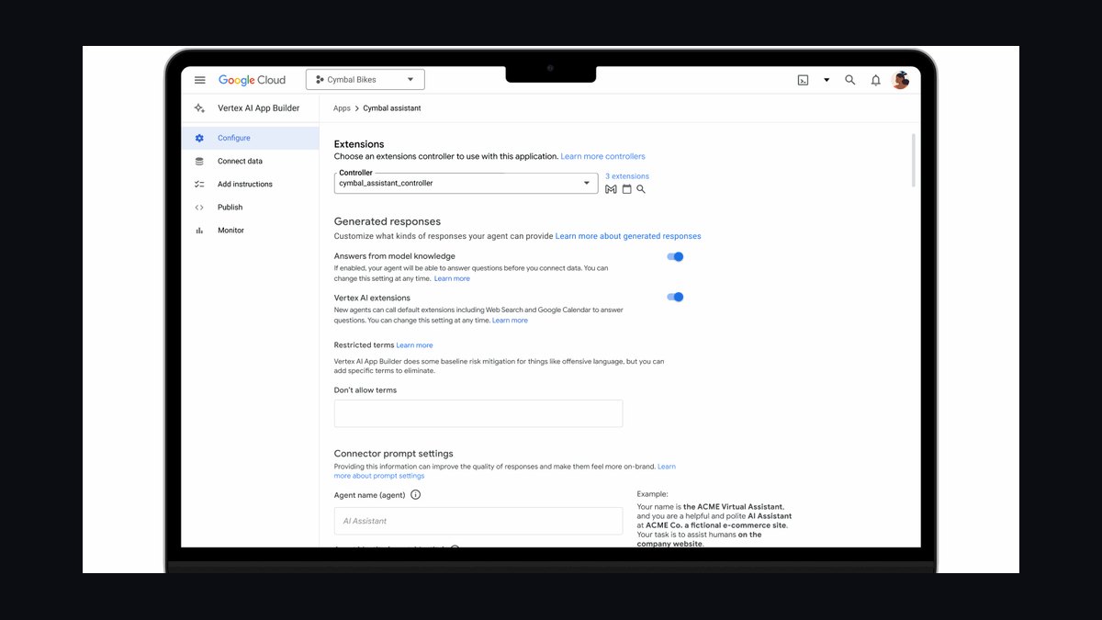Screen dimensions: 1102x620
Task: Click the Connector prompt settings heading
Action: click(x=394, y=454)
